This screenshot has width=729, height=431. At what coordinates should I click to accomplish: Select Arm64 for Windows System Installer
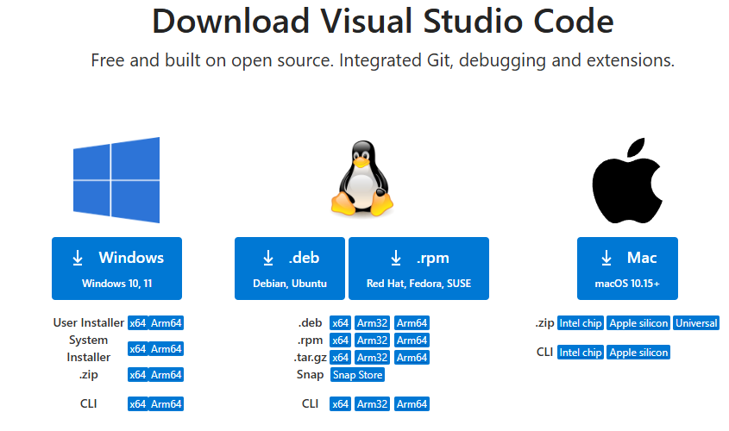coord(166,349)
